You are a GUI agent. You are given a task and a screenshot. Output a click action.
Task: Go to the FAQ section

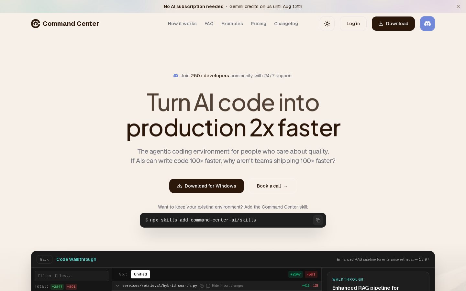[209, 24]
